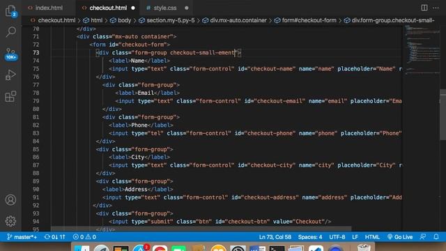This screenshot has width=446, height=251.
Task: Click label text Address on line 90
Action: tap(136, 189)
